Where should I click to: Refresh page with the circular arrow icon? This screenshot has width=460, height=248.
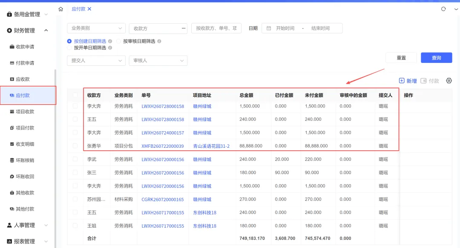(x=443, y=9)
